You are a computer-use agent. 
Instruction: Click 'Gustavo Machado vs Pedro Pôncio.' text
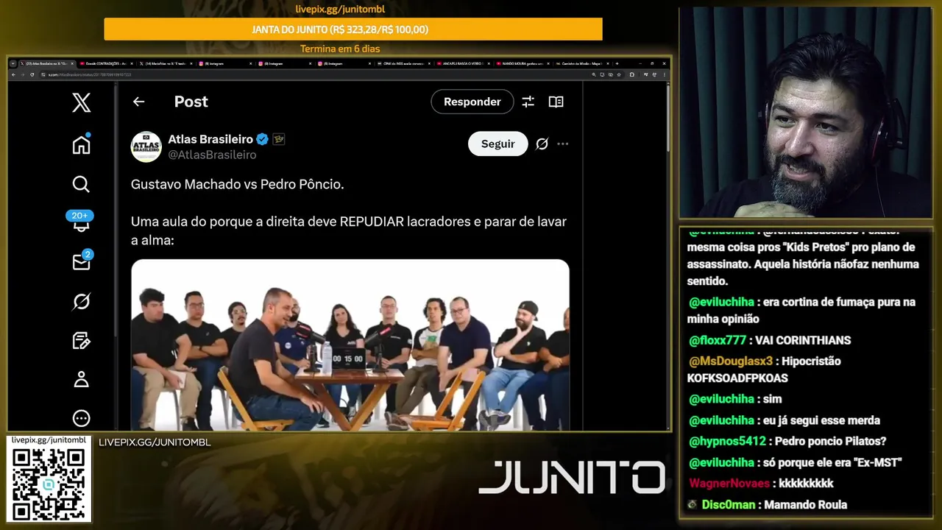click(238, 184)
